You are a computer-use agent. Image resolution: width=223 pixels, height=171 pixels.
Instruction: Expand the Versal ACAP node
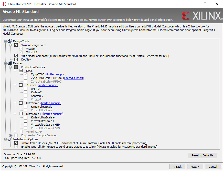pyautogui.click(x=15, y=132)
